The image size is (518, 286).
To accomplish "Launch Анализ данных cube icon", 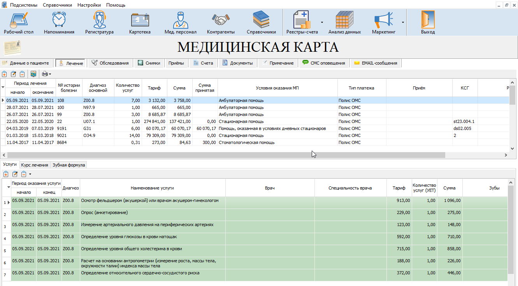I will pos(344,23).
